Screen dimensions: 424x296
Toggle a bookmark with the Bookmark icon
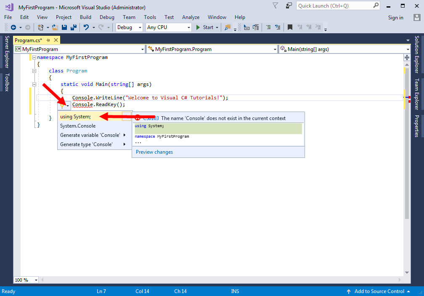pyautogui.click(x=290, y=27)
